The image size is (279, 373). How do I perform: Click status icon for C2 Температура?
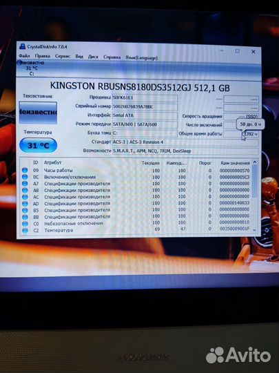click(x=25, y=230)
